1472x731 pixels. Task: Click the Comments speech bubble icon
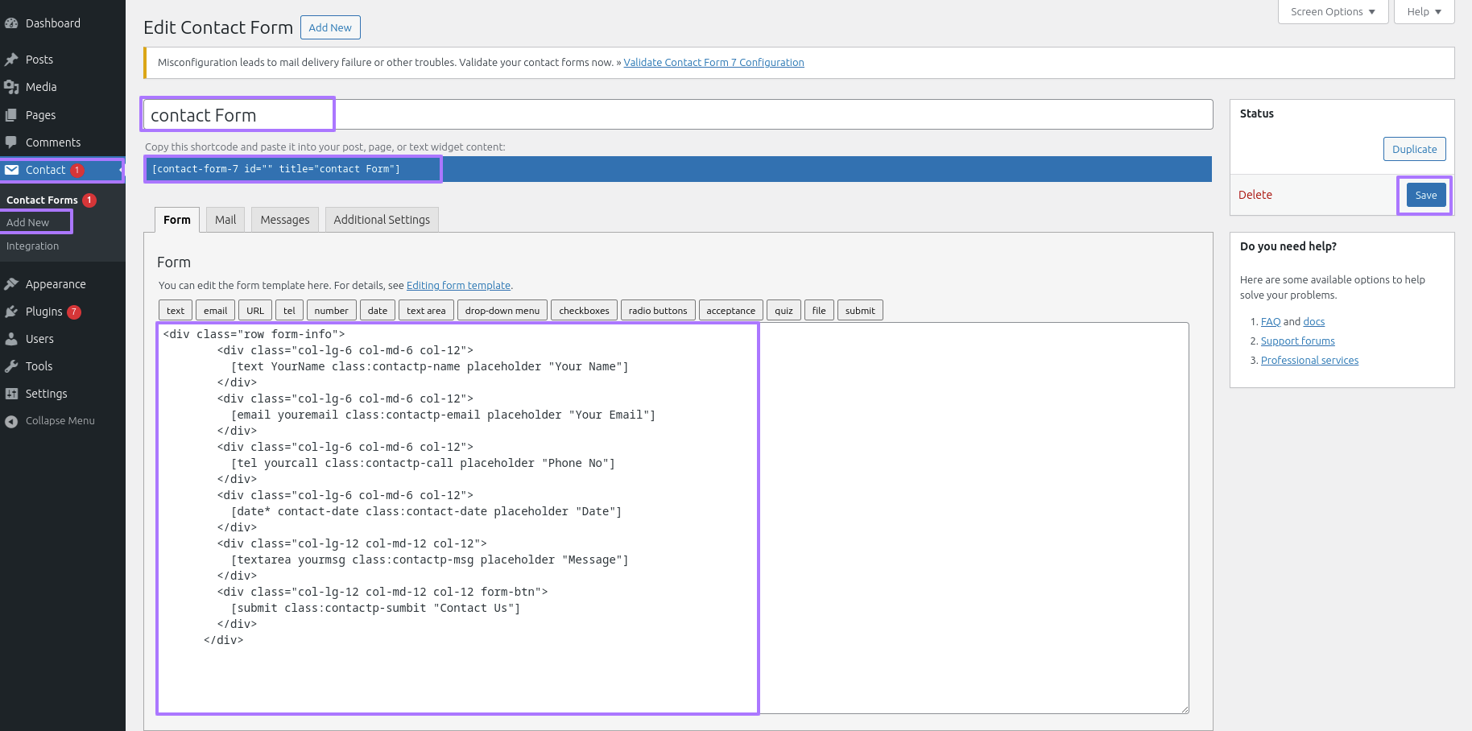(11, 142)
